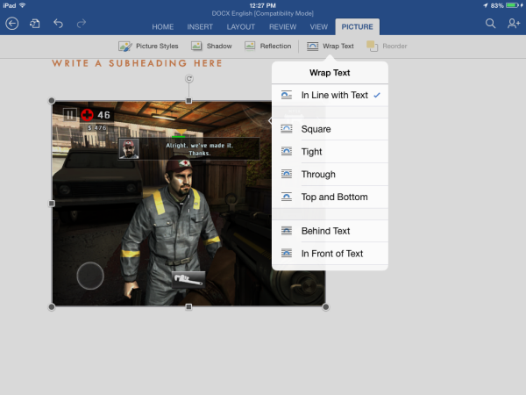Switch to the LAYOUT tab
526x395 pixels.
240,27
